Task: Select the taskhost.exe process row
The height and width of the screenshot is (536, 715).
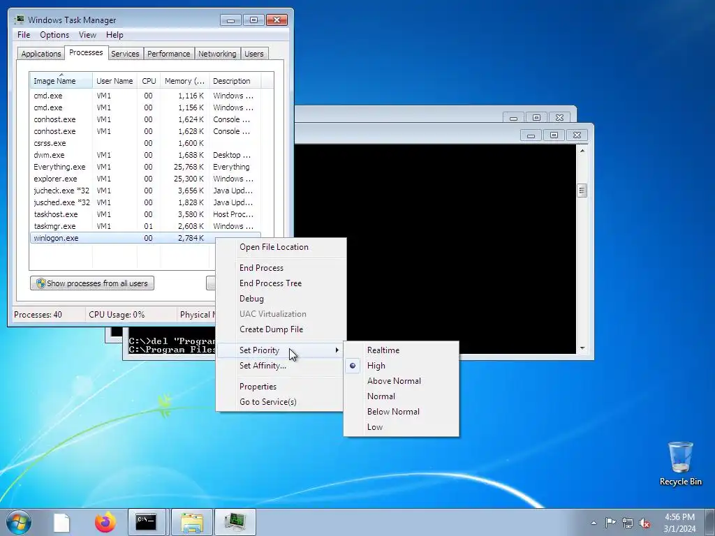Action: 145,214
